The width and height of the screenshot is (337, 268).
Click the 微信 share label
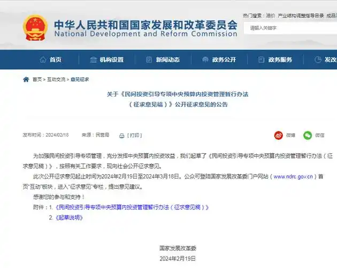click(320, 135)
